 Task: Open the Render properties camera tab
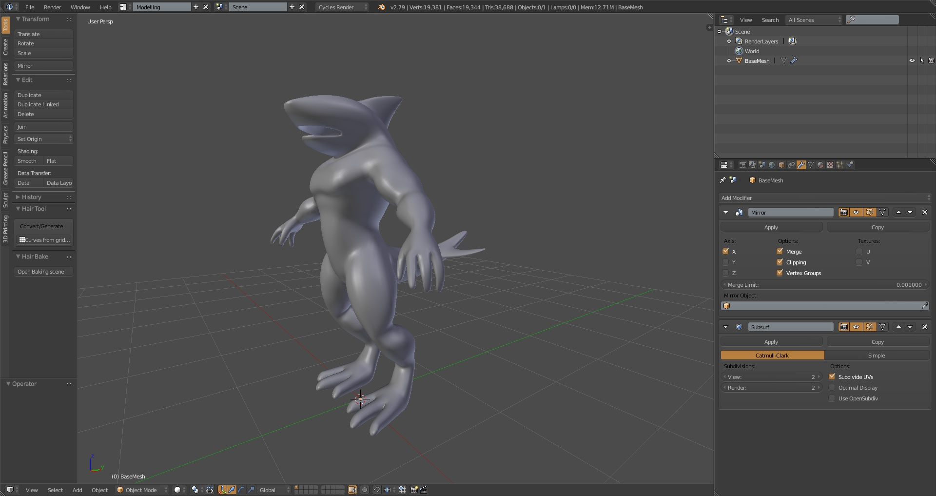click(742, 165)
